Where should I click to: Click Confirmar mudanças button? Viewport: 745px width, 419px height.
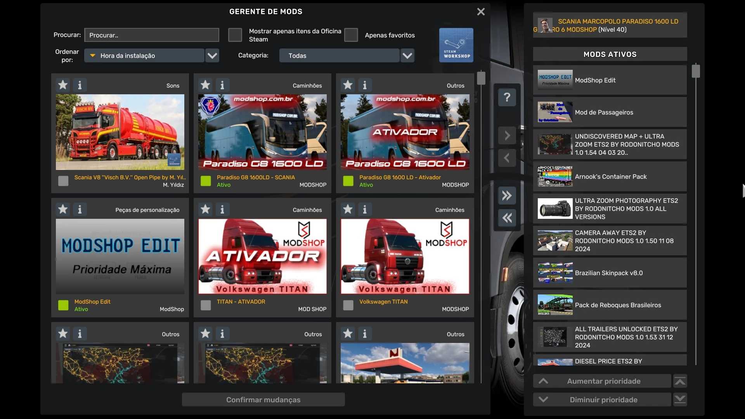click(263, 400)
